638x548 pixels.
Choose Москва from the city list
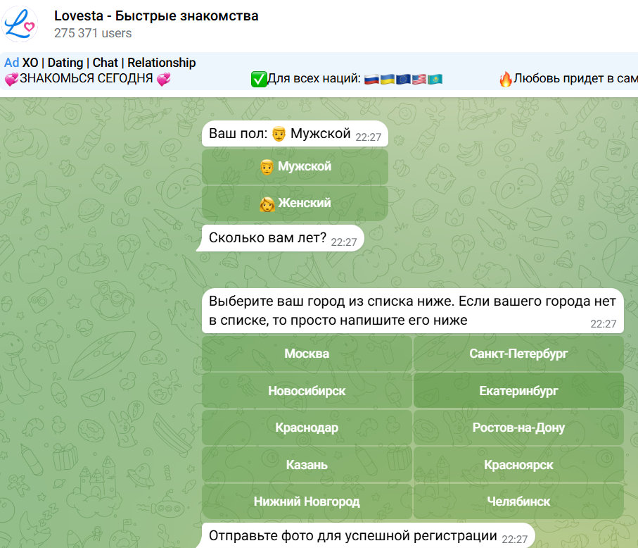click(x=307, y=354)
